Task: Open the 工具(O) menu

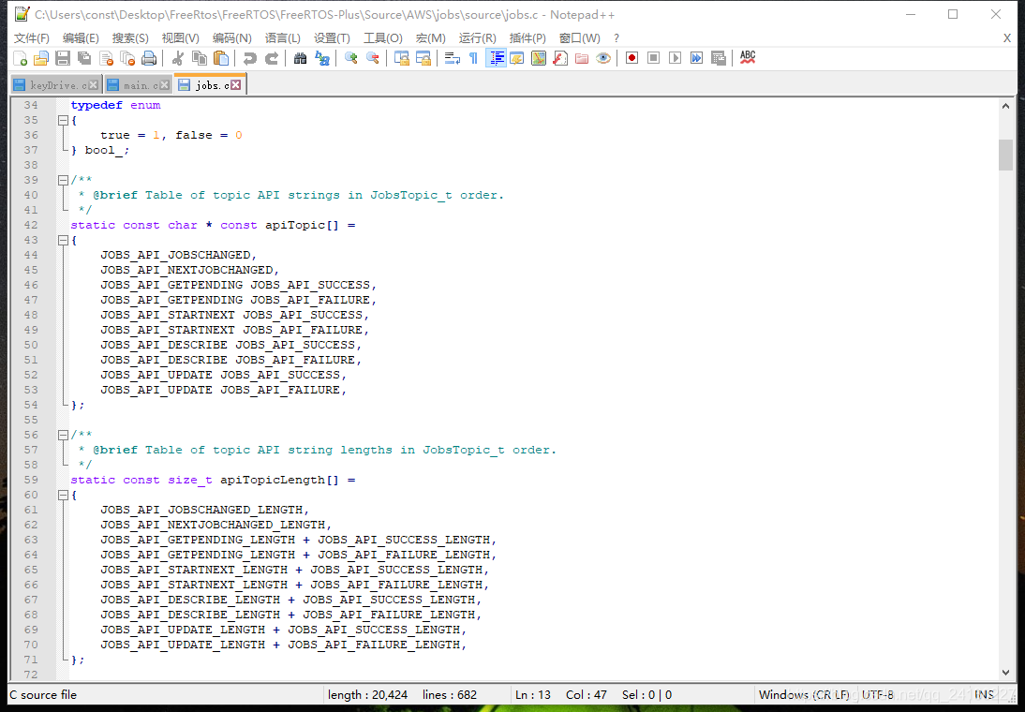Action: coord(382,37)
